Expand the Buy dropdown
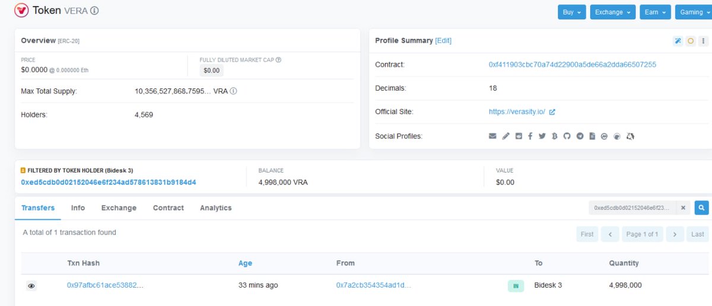The image size is (712, 306). click(572, 12)
